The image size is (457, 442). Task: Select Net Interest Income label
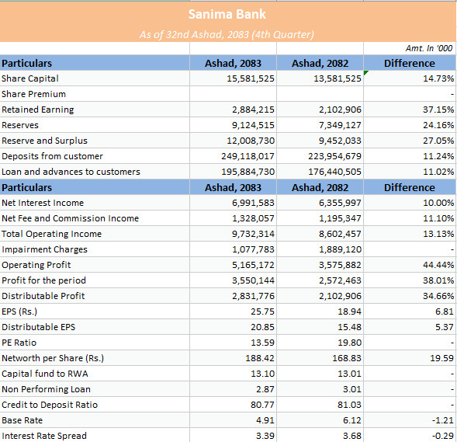(x=43, y=203)
